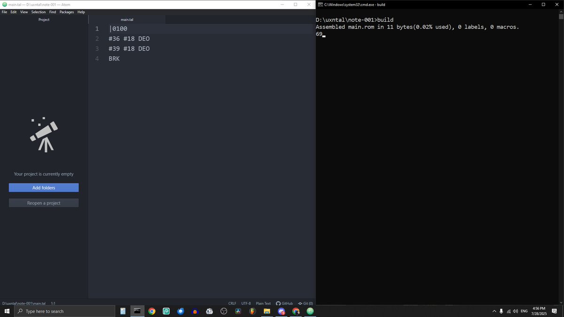Open Discord from the taskbar
The height and width of the screenshot is (317, 564).
[x=282, y=311]
